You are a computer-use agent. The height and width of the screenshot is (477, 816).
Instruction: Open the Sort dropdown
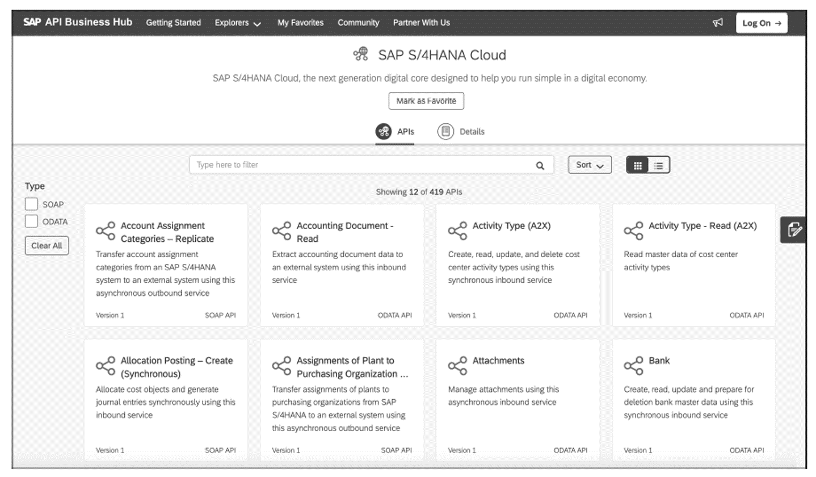588,164
